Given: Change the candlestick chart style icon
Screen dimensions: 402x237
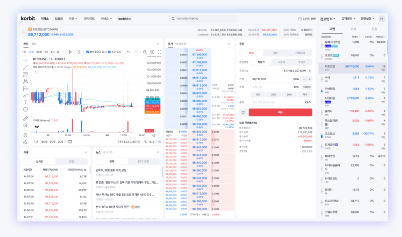Looking at the screenshot, I should 70,52.
